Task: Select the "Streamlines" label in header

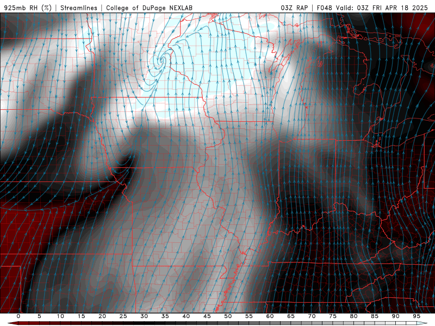Action: coord(79,8)
